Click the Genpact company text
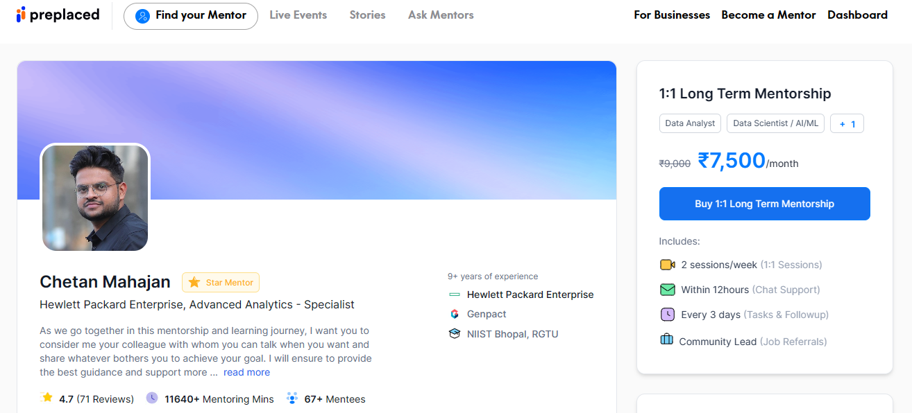The height and width of the screenshot is (413, 912). [x=487, y=314]
